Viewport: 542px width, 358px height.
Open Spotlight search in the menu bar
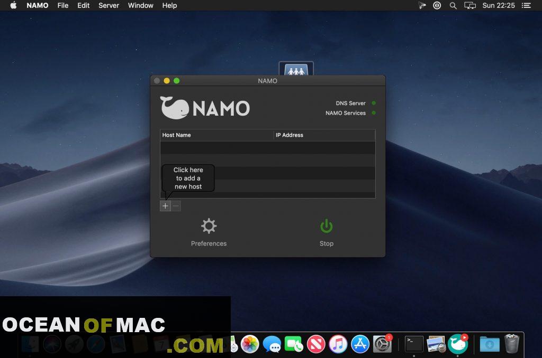453,5
